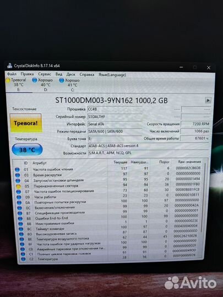
Task: Click the Raw-значения column header
Action: [x=189, y=162]
